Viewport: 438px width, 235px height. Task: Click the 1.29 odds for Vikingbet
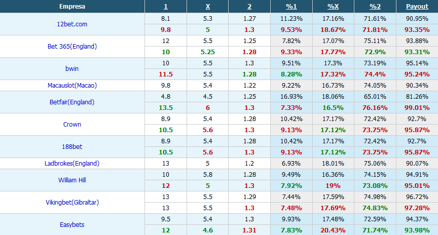coord(249,197)
